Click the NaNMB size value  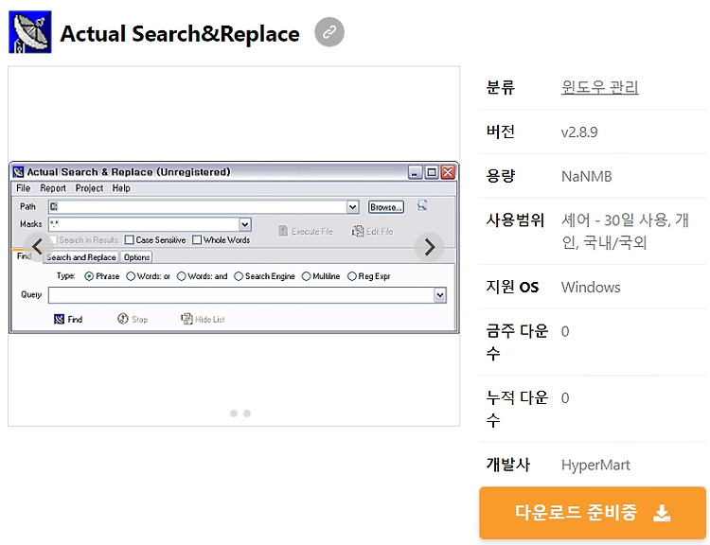[x=586, y=176]
